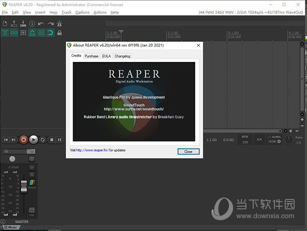The image size is (307, 231).
Task: Open master track FX button
Action: 14,151
